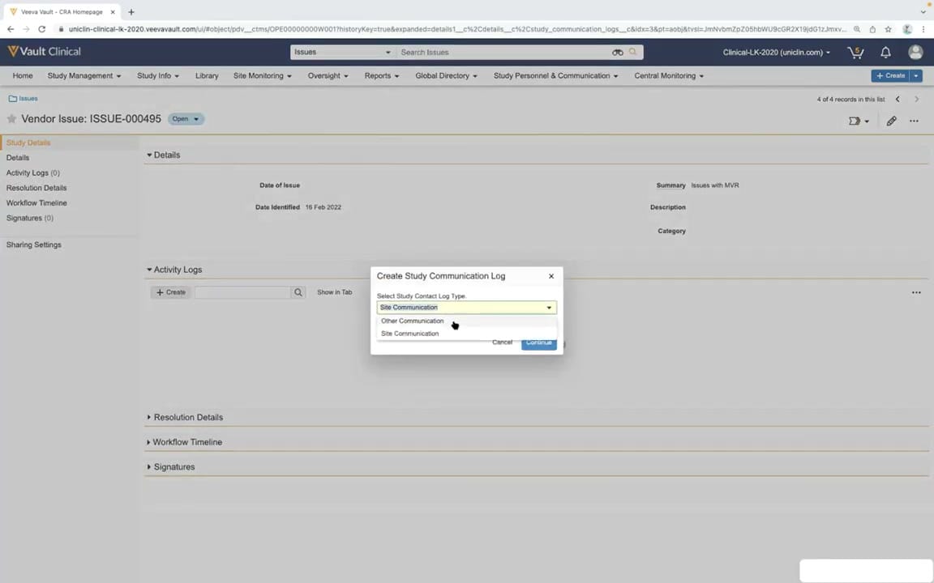Click the Activity Logs search magnifier
934x583 pixels.
(x=298, y=292)
